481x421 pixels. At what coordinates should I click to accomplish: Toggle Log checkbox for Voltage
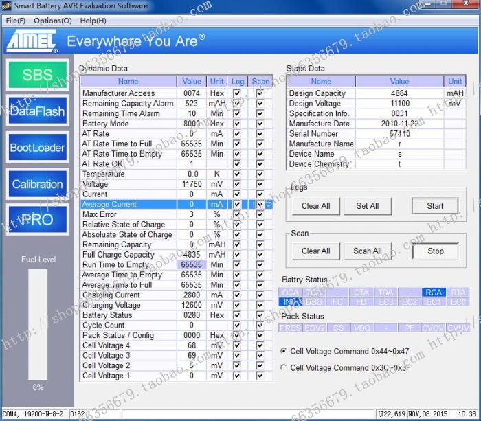coord(237,184)
